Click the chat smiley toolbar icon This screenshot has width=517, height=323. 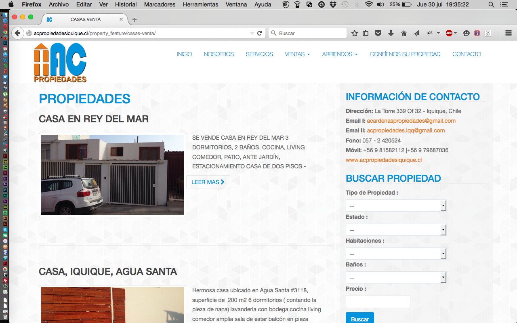(x=466, y=33)
